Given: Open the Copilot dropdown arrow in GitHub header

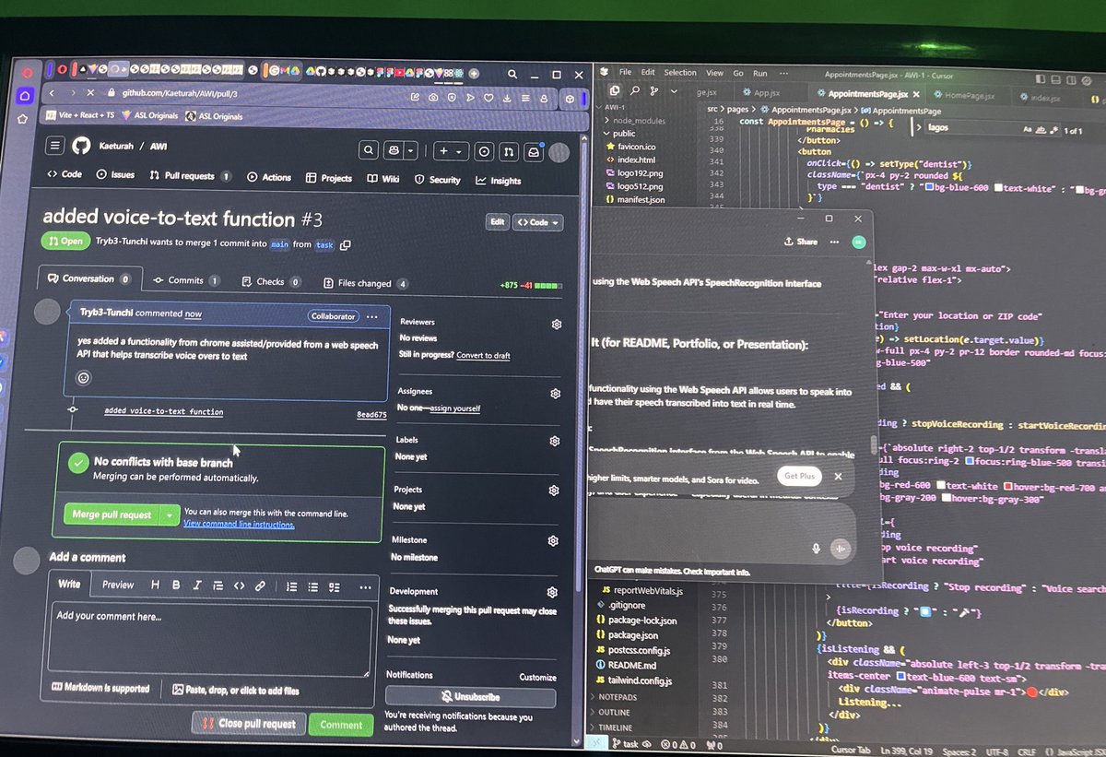Looking at the screenshot, I should [411, 151].
